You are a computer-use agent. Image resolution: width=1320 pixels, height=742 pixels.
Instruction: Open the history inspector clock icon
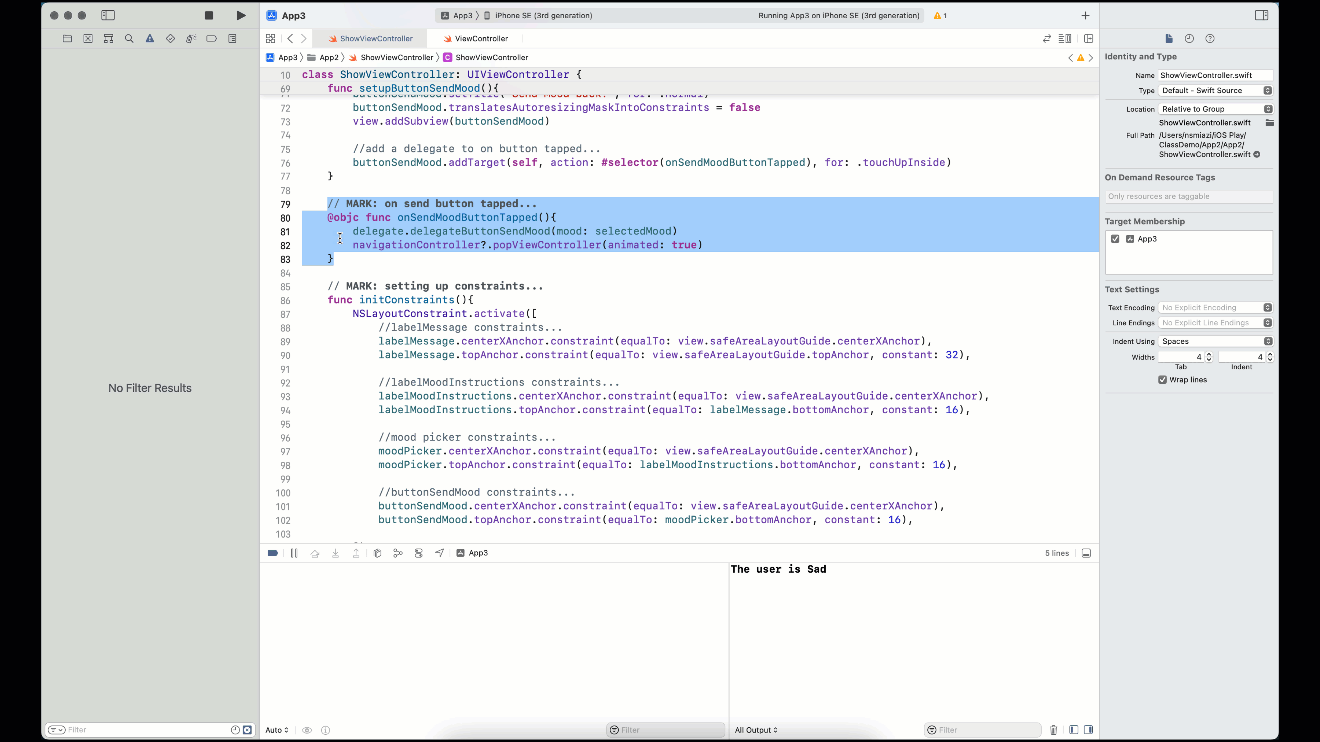1189,38
